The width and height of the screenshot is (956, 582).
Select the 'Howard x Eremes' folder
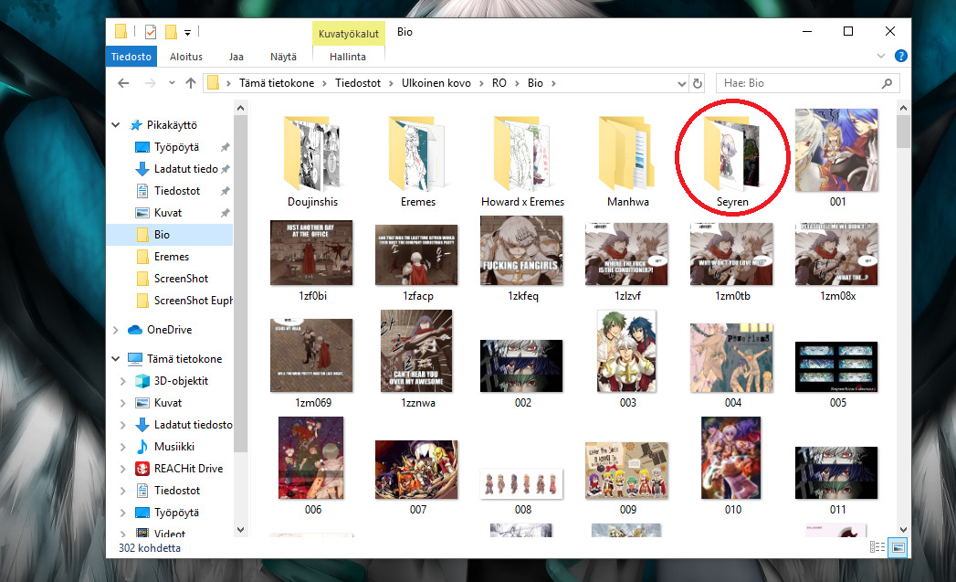(x=522, y=161)
